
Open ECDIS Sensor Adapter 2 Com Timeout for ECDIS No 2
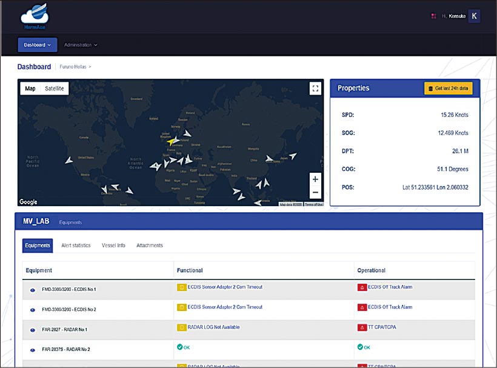click(225, 307)
